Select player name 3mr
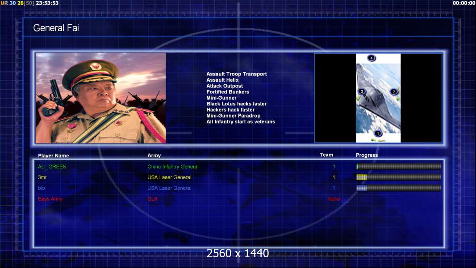Viewport: 476px width, 268px height. (42, 177)
